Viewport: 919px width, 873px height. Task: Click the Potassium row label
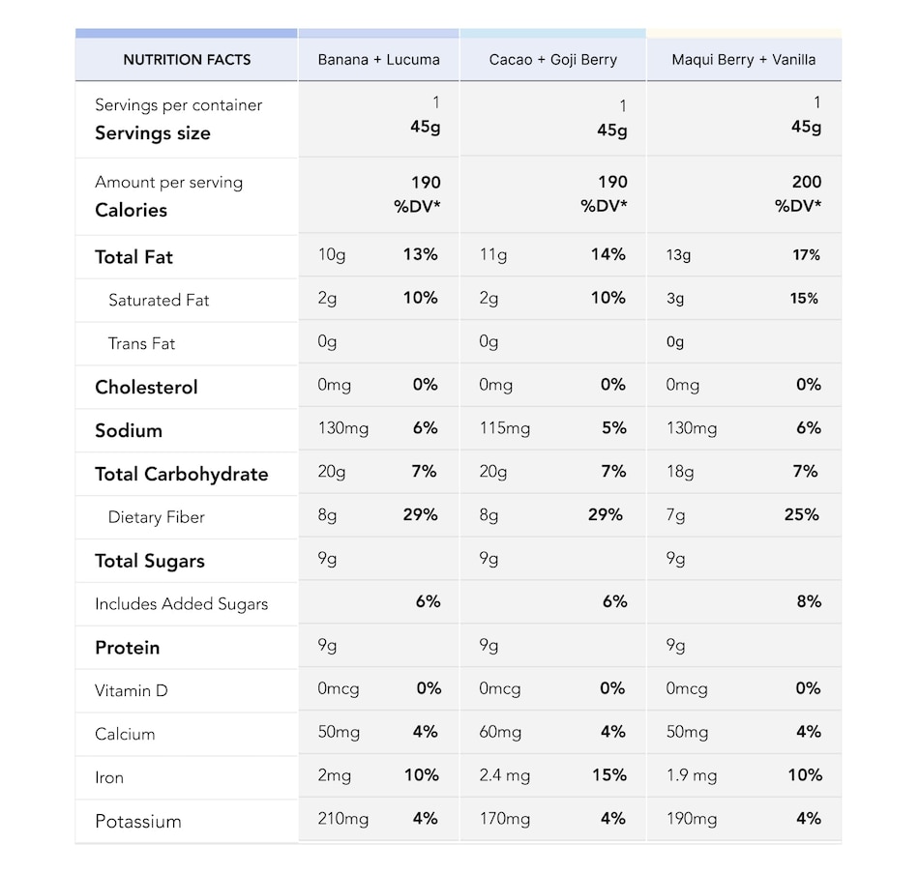click(x=137, y=822)
